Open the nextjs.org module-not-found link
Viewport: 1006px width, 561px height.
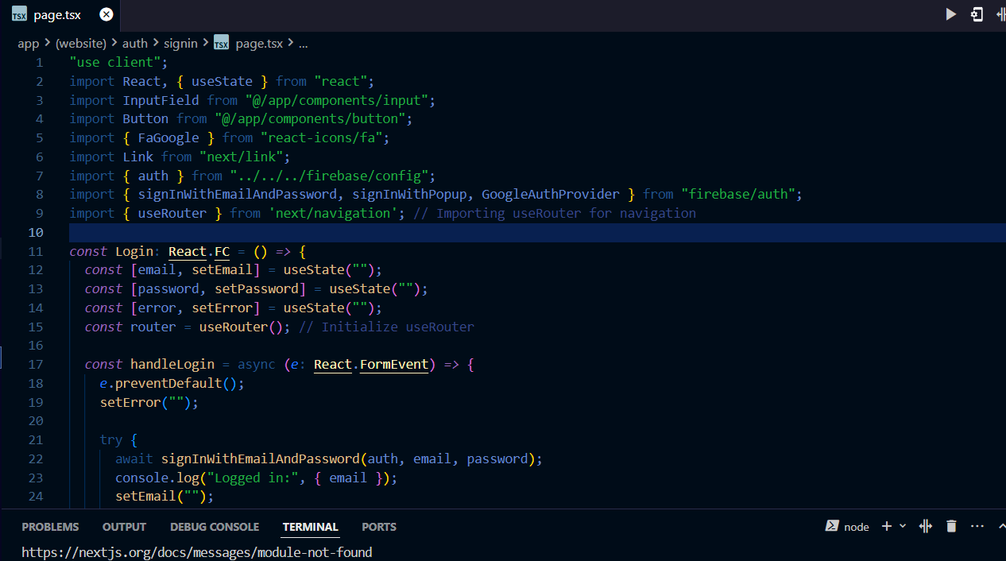tap(197, 551)
